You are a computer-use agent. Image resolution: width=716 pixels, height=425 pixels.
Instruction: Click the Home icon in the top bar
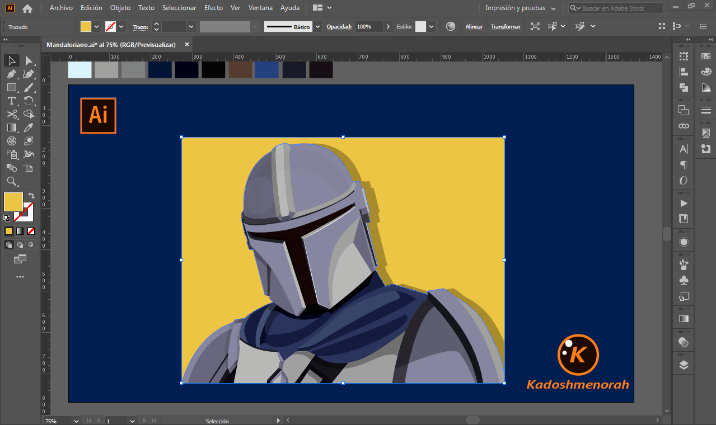click(27, 8)
